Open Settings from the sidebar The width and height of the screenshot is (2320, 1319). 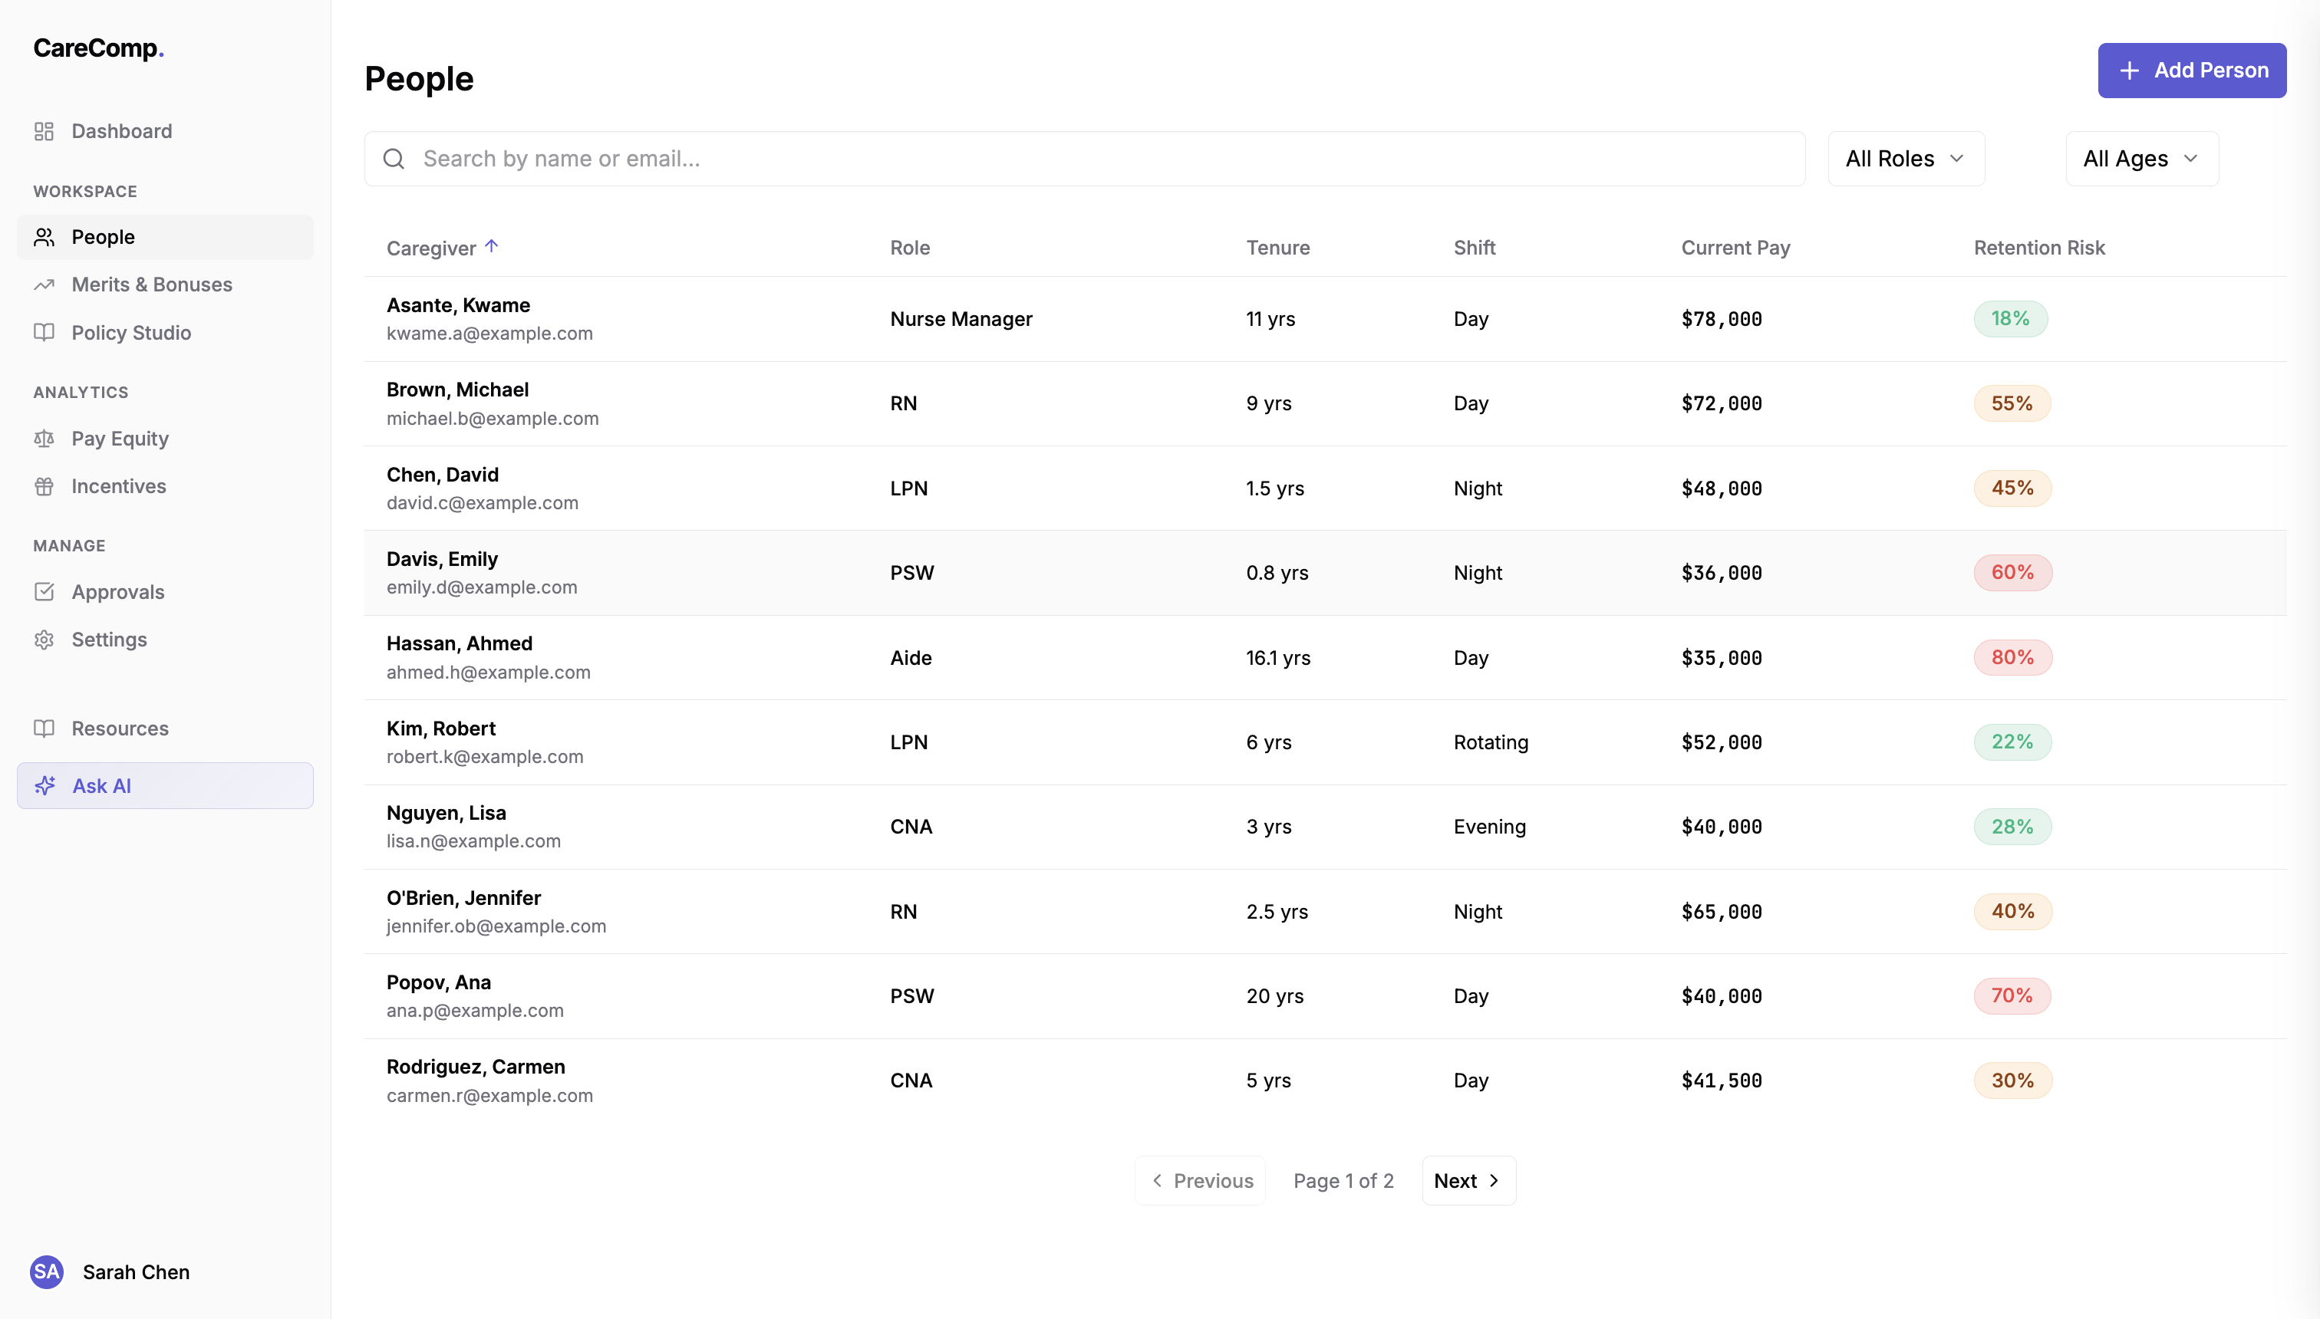[165, 640]
